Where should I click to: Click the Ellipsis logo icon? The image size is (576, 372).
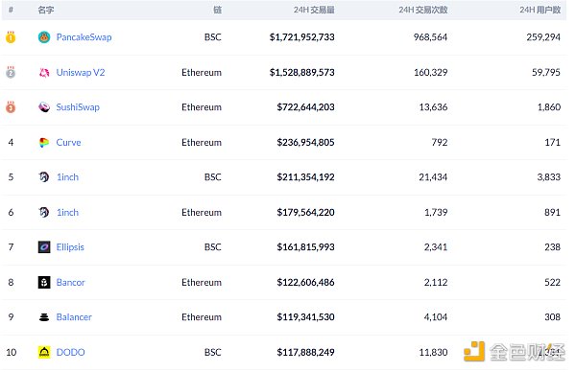[44, 247]
